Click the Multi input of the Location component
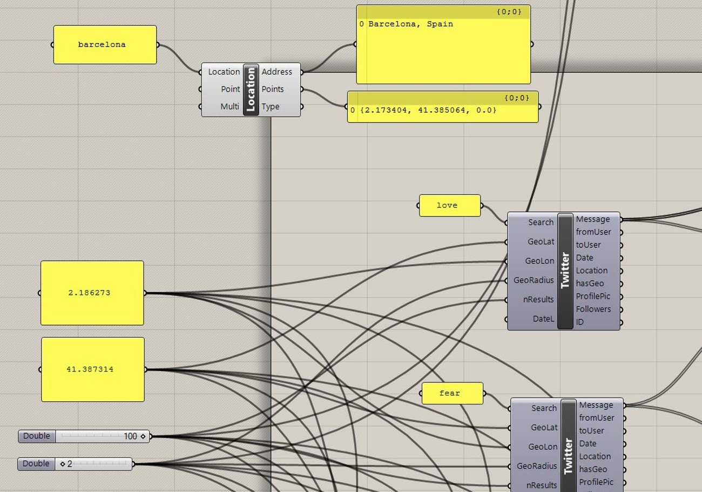 230,106
